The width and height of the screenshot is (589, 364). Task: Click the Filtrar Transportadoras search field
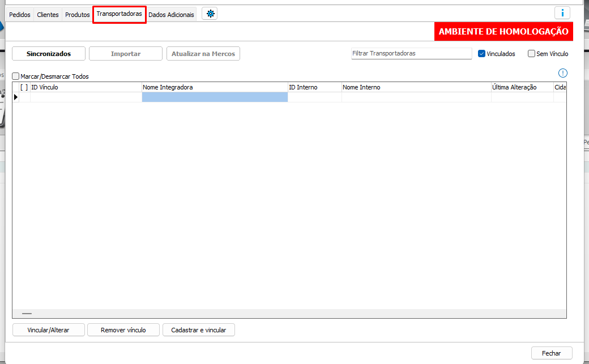pyautogui.click(x=411, y=53)
